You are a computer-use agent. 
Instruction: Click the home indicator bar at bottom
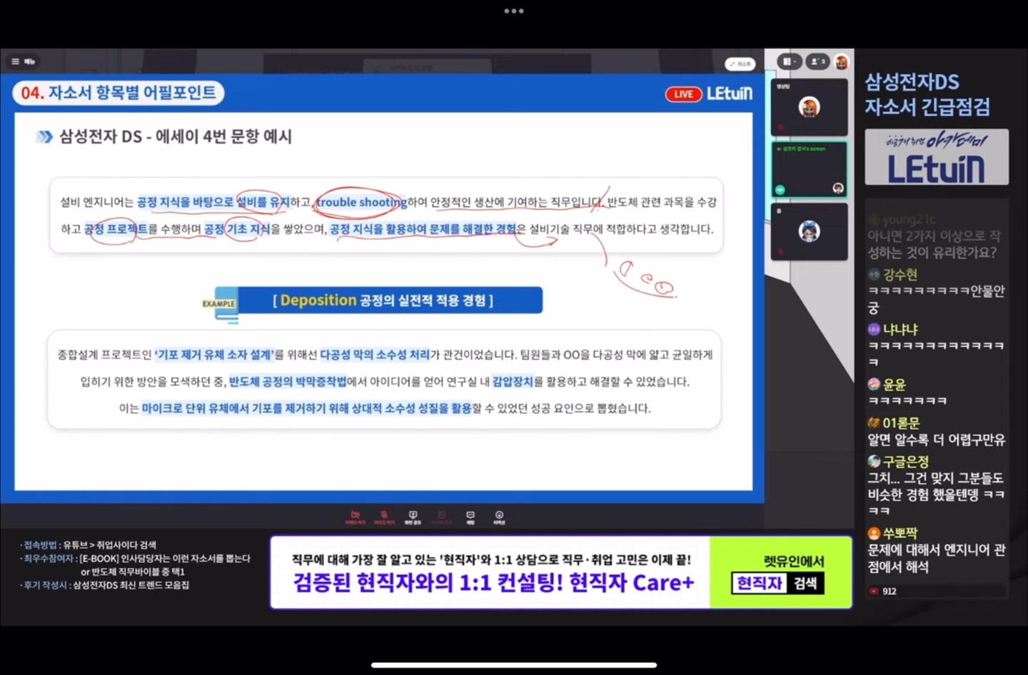(x=514, y=665)
